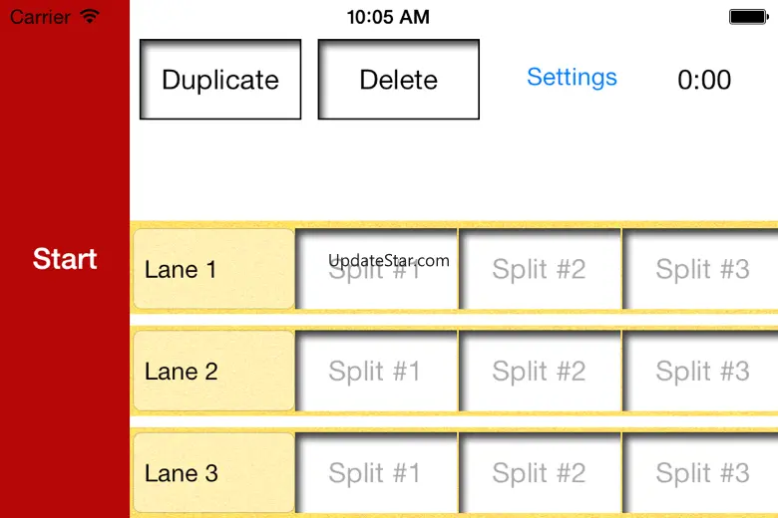Click the Duplicate button
The image size is (778, 518).
(220, 80)
